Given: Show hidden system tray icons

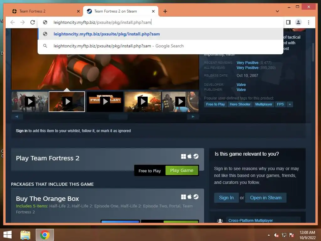Looking at the screenshot, I should coord(269,235).
